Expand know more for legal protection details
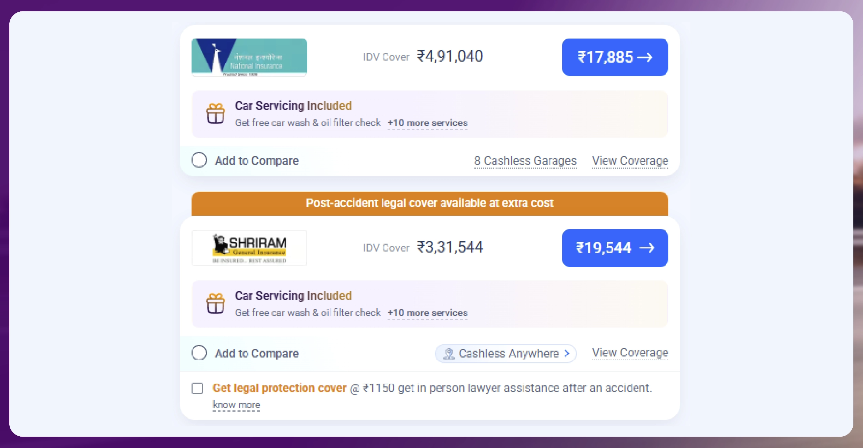This screenshot has width=863, height=448. (236, 405)
